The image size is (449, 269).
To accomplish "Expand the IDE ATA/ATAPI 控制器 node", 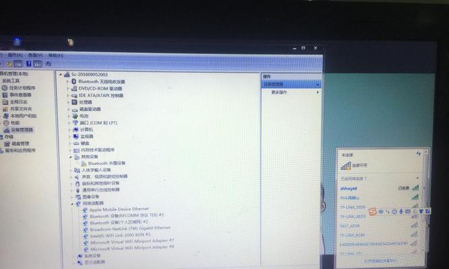I will coord(68,95).
